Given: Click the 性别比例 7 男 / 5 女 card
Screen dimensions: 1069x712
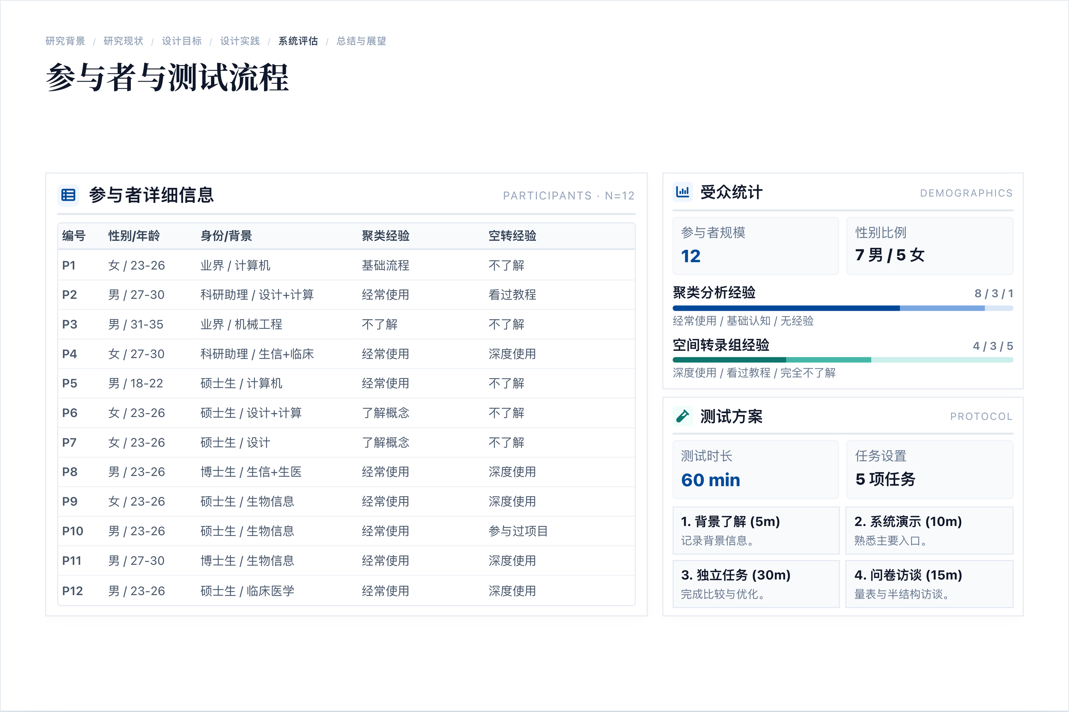Looking at the screenshot, I should tap(930, 246).
